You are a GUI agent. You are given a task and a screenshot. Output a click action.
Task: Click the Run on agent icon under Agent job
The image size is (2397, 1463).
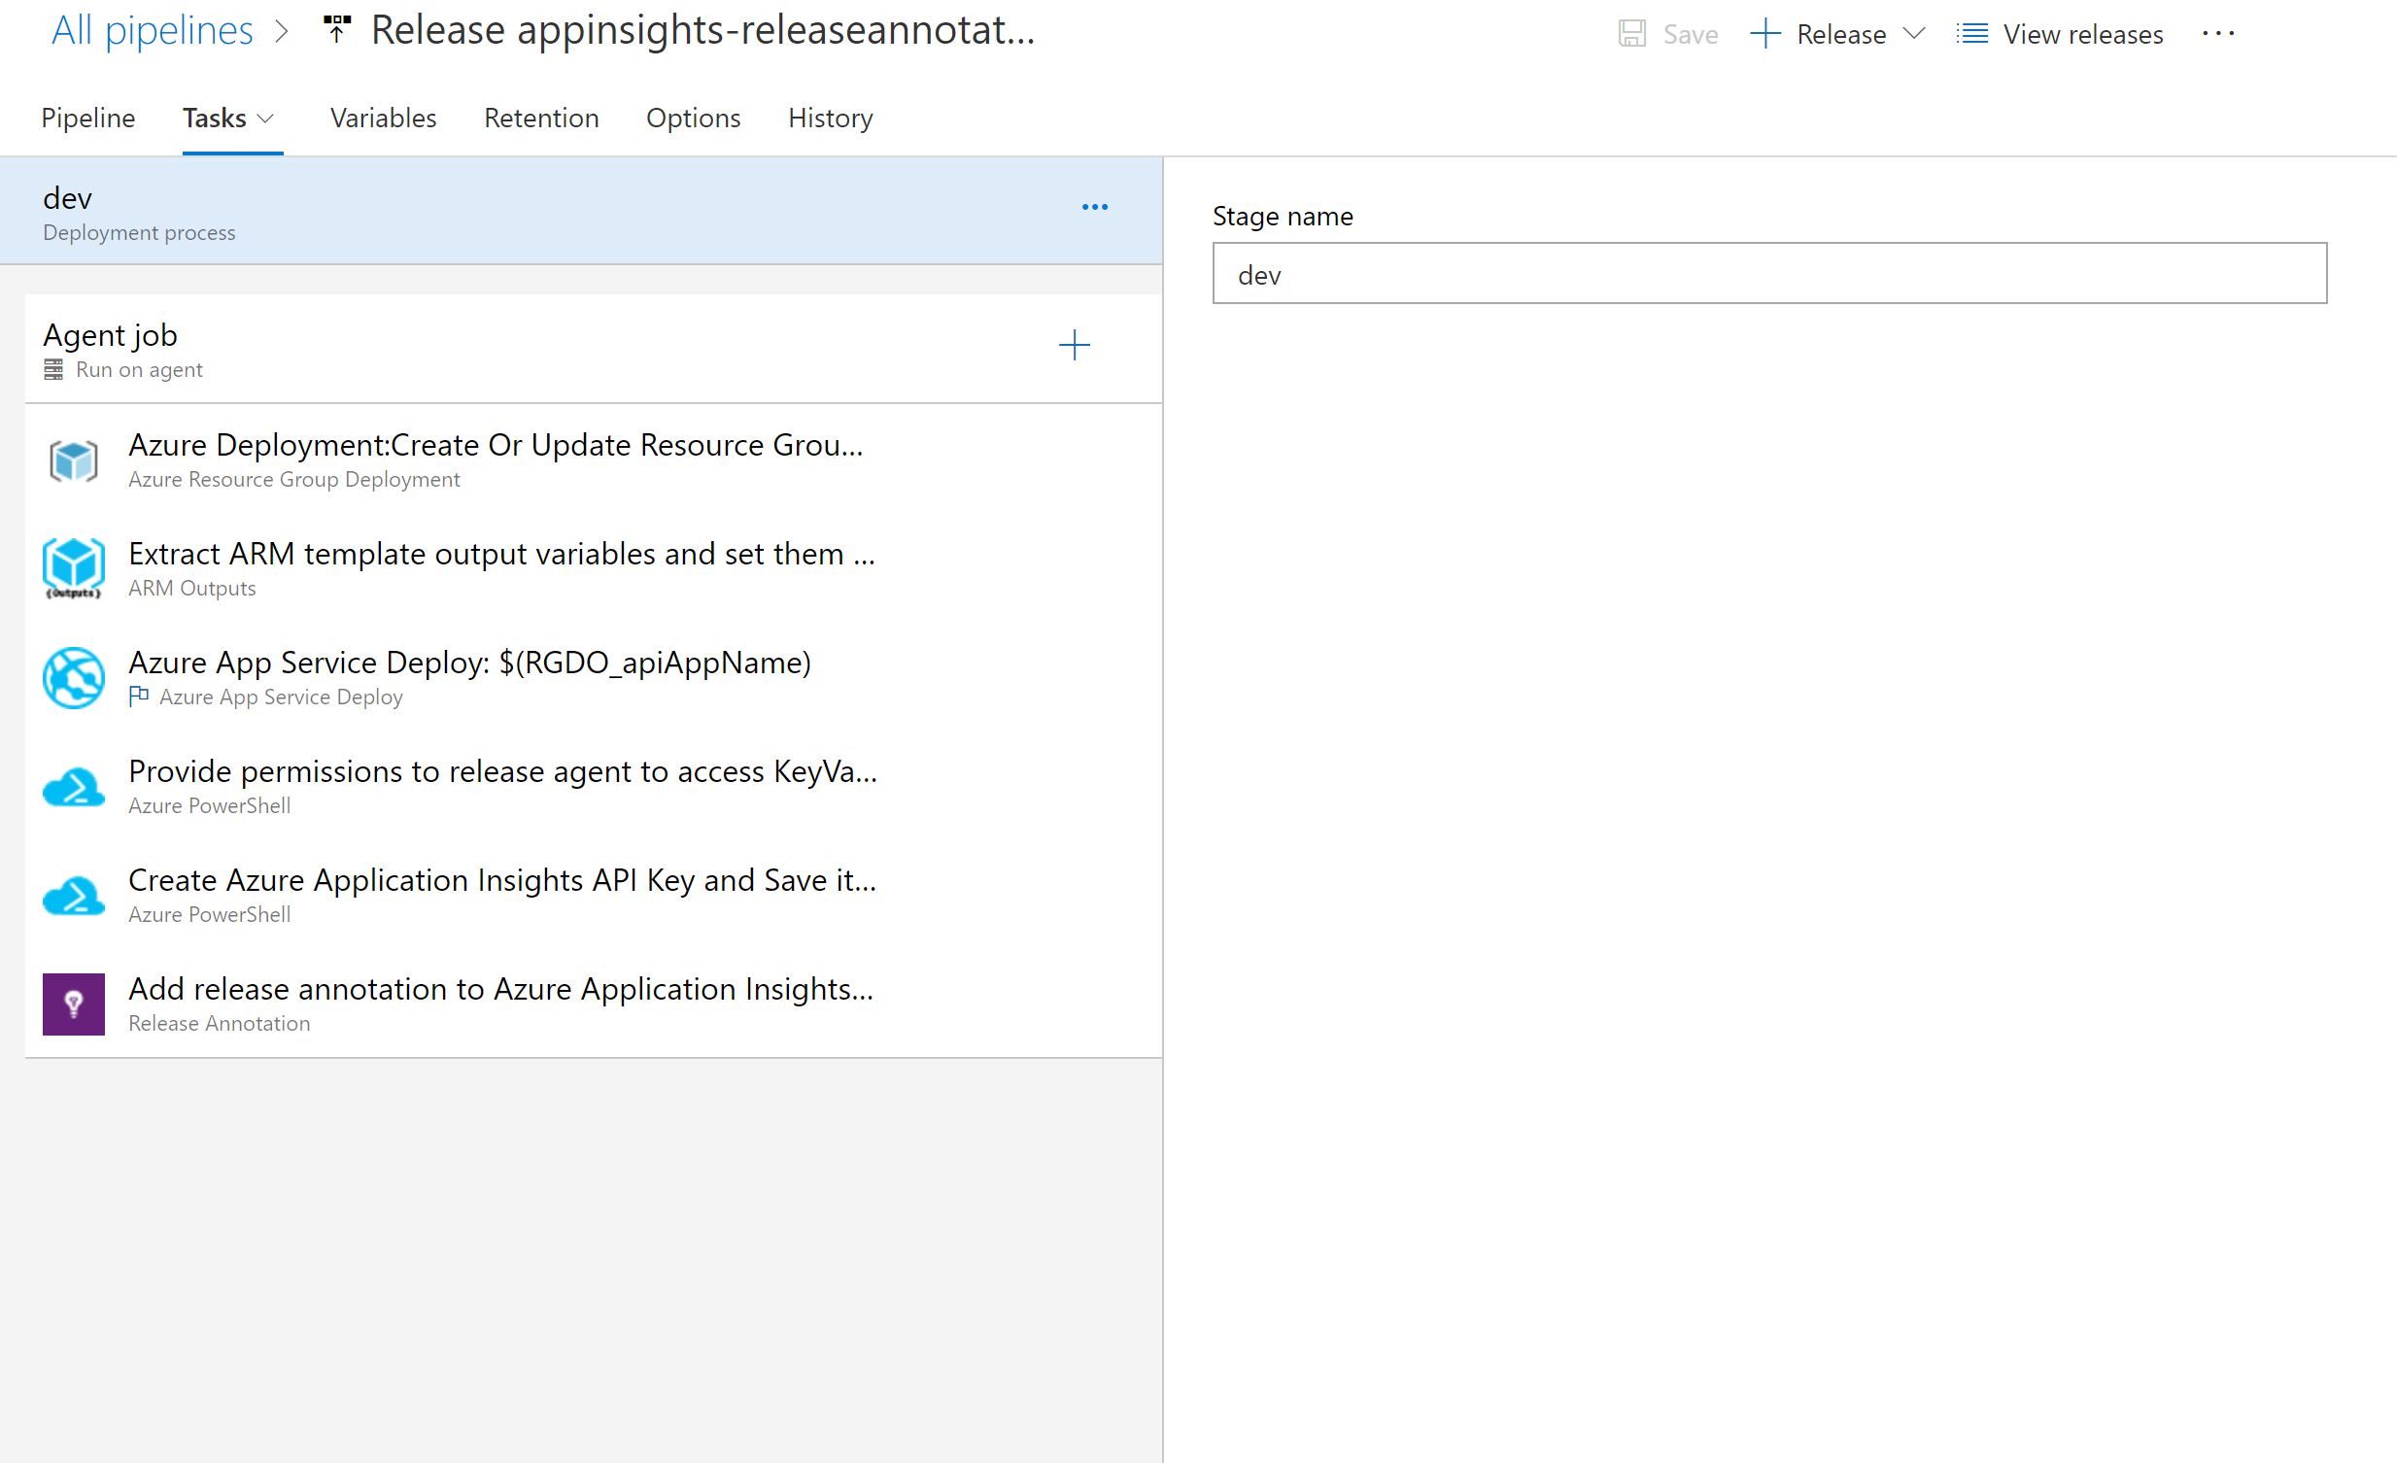pos(54,370)
